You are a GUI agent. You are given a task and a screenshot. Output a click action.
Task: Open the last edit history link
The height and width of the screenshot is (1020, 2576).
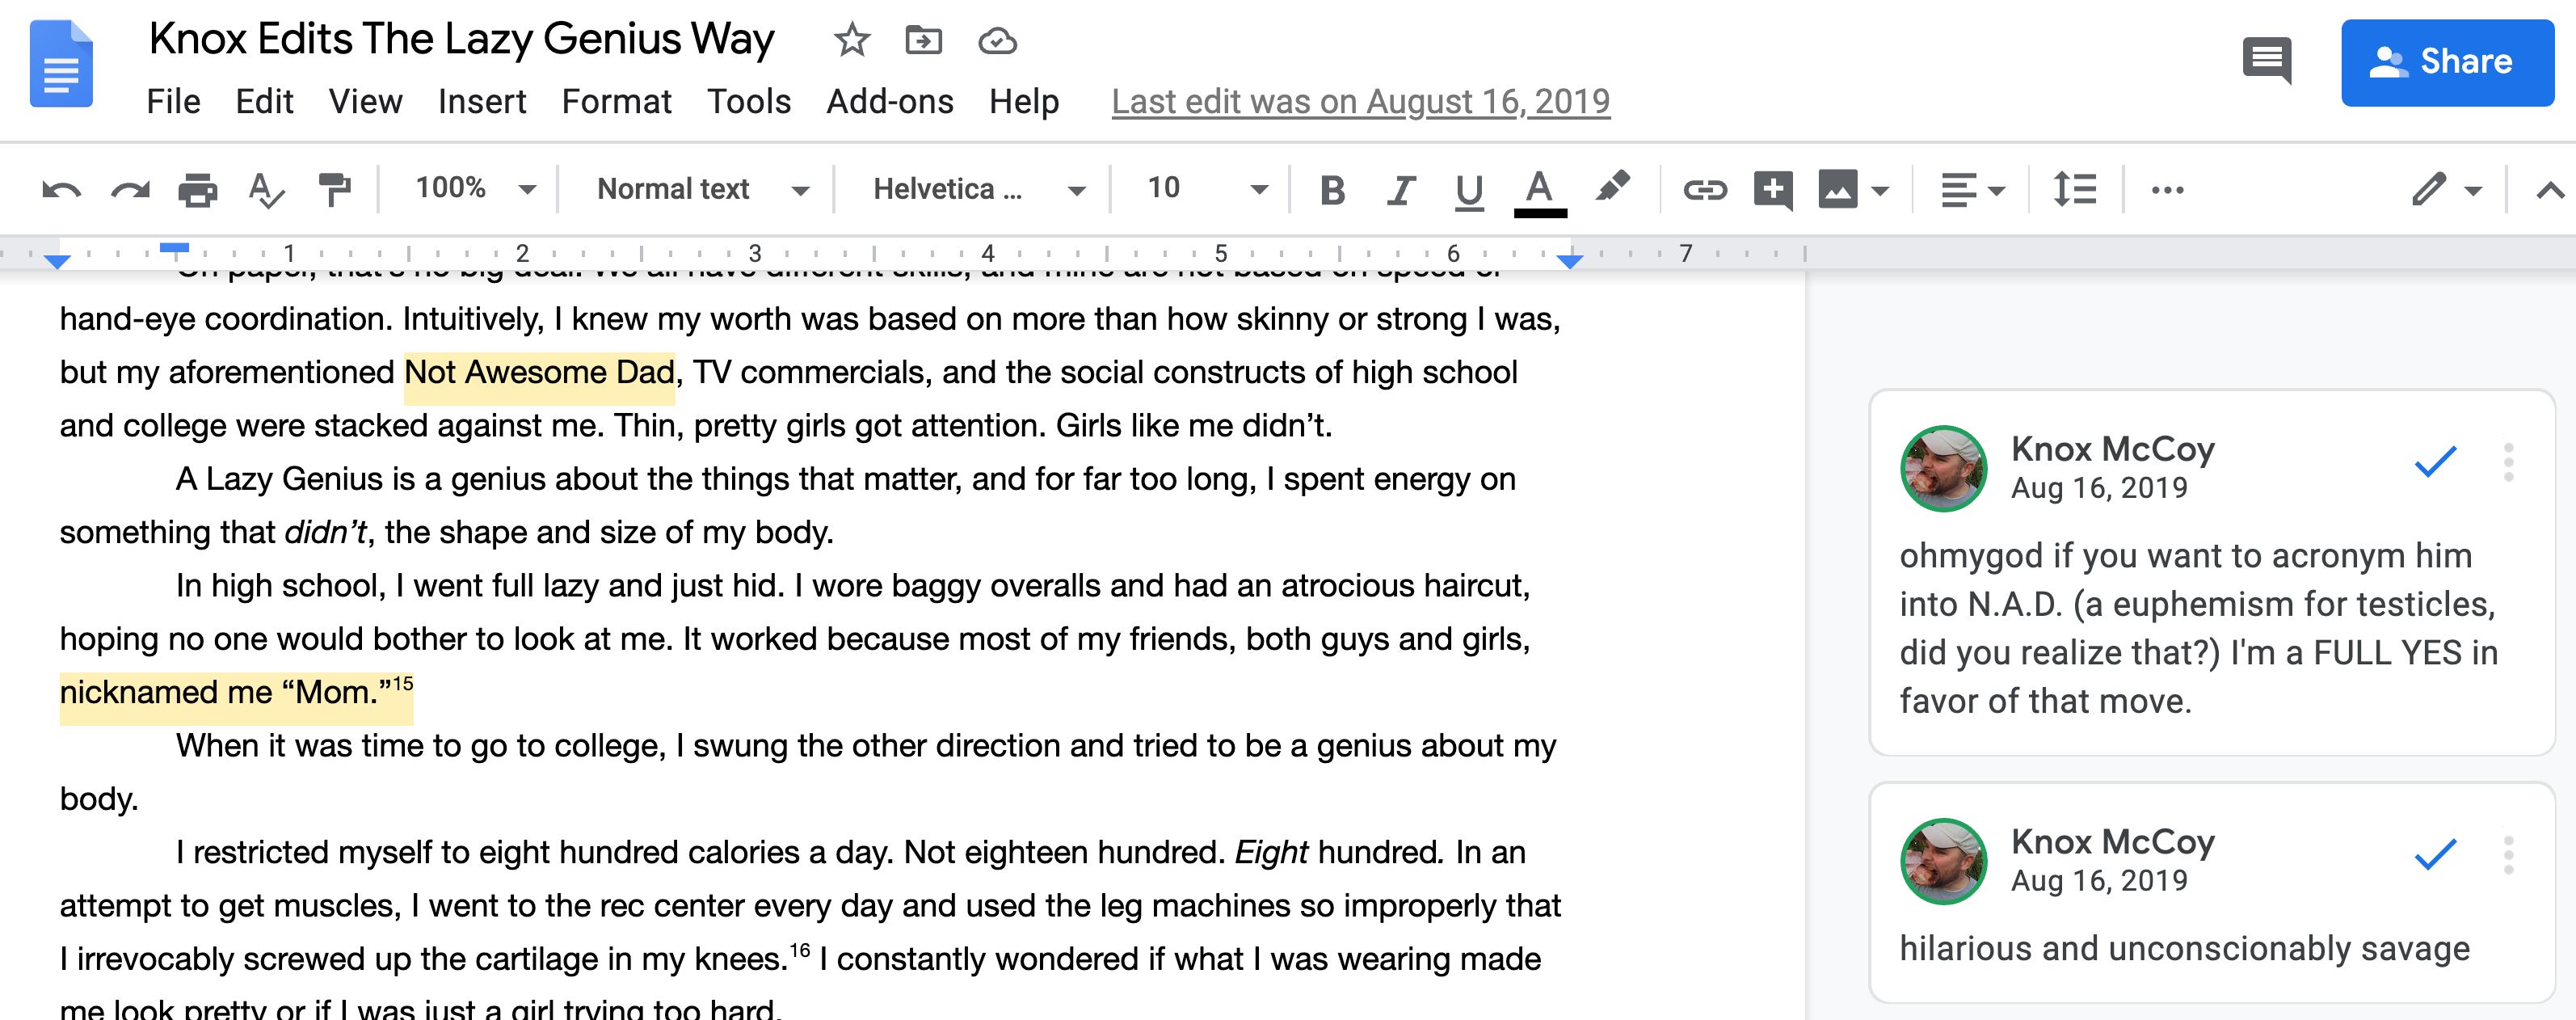click(x=1360, y=101)
